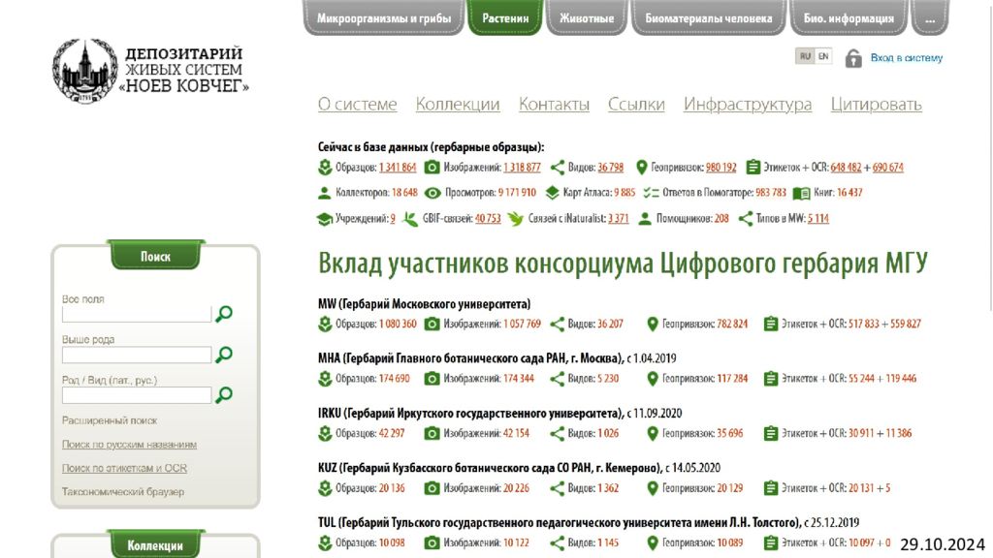993x558 pixels.
Task: Click the layers icon beside Карт Атласа
Action: pos(552,193)
